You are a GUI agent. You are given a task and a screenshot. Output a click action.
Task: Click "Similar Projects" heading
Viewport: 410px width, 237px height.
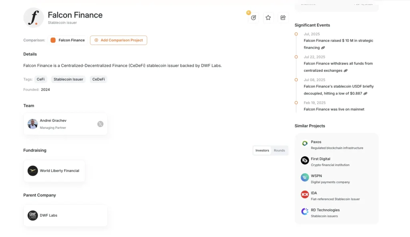point(310,126)
